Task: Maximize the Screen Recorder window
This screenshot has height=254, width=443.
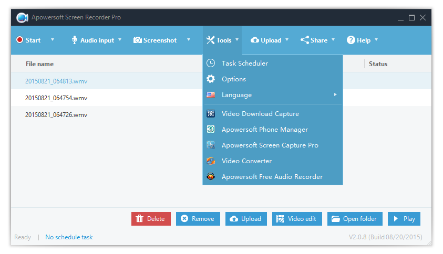Action: tap(411, 17)
